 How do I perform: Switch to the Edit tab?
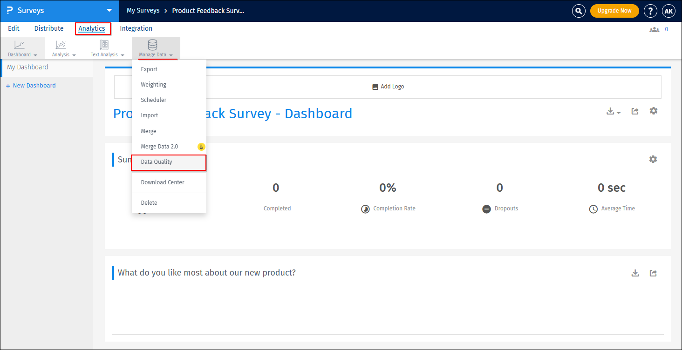point(14,28)
